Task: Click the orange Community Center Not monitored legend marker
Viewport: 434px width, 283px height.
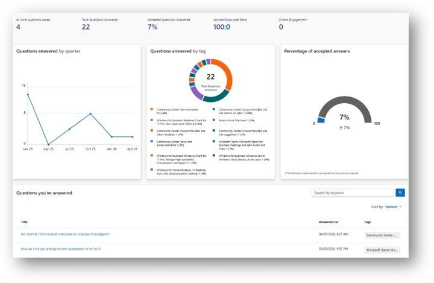Action: pos(151,109)
